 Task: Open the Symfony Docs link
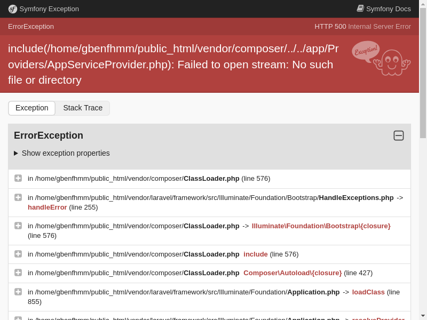pos(388,9)
